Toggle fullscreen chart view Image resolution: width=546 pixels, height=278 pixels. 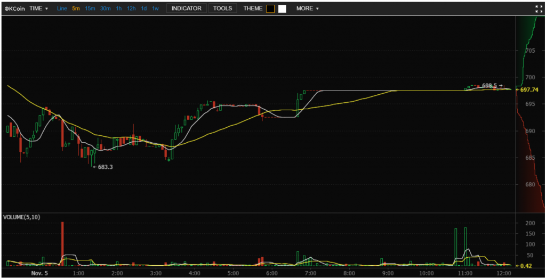[x=539, y=9]
